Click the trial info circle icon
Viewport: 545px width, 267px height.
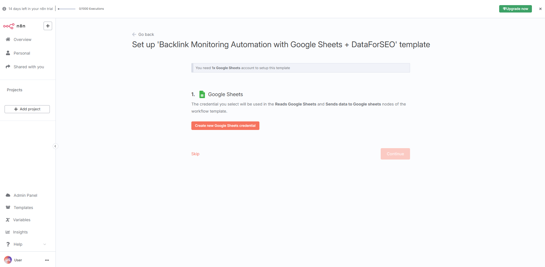(4, 9)
